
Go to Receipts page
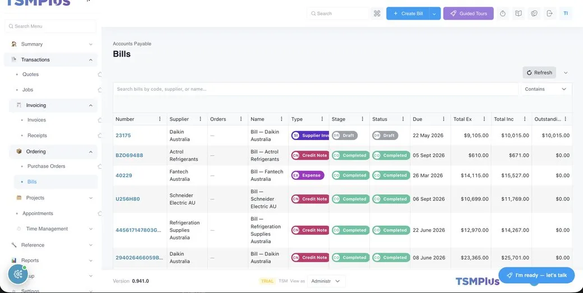(37, 136)
